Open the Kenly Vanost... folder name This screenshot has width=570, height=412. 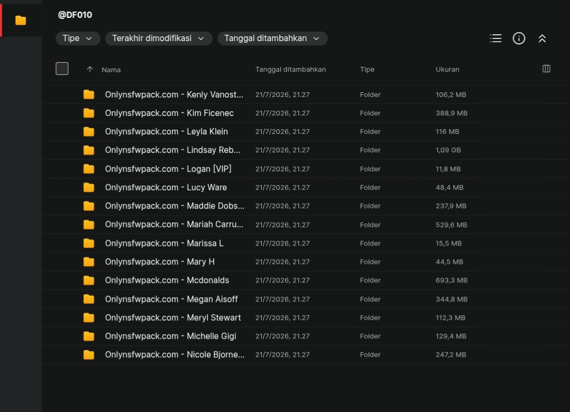click(174, 95)
